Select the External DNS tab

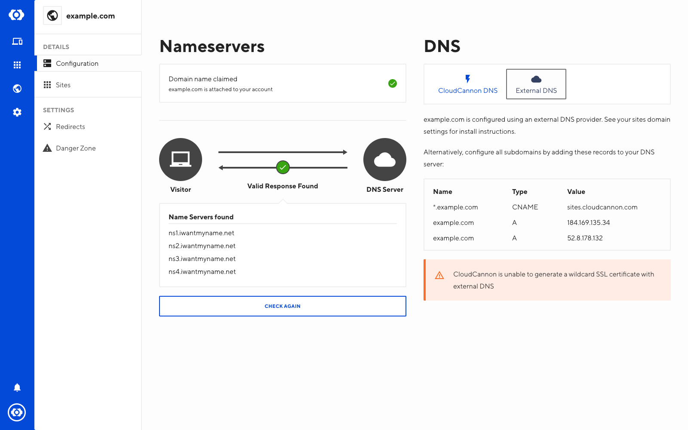tap(536, 84)
